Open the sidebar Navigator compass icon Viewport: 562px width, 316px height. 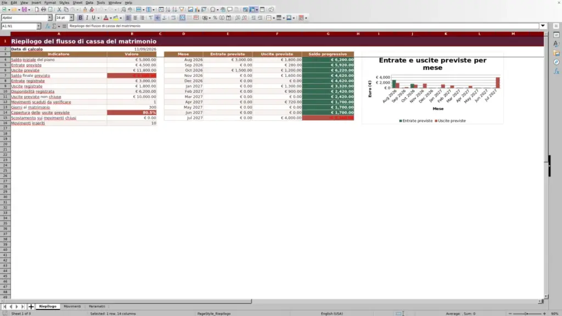(557, 62)
